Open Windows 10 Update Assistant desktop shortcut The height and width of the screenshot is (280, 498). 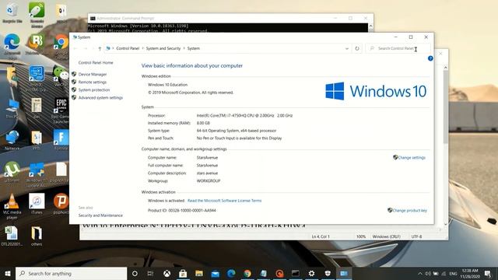[37, 174]
